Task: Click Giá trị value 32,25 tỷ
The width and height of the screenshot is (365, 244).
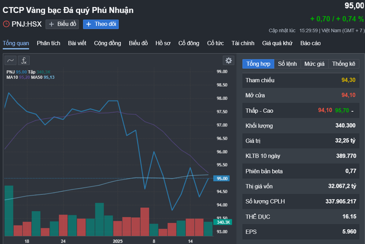Action: click(x=345, y=141)
